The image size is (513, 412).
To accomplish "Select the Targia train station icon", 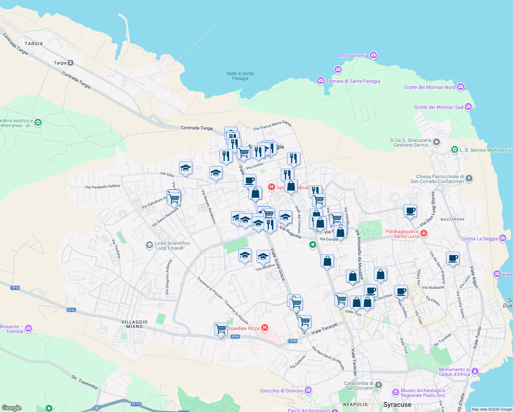I will pyautogui.click(x=71, y=63).
